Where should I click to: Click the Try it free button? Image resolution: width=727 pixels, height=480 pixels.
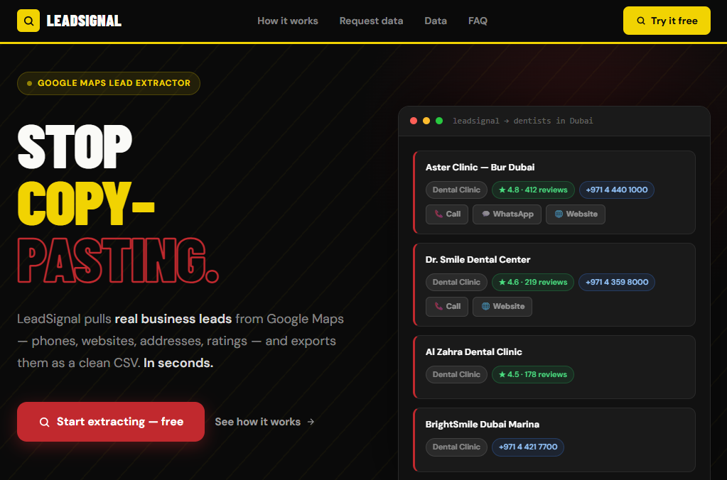(x=667, y=21)
